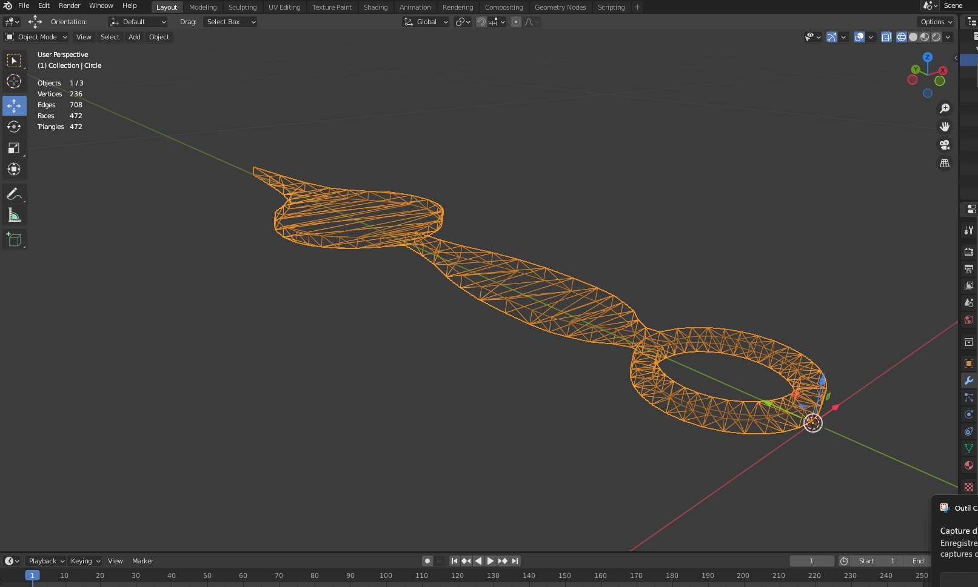Click the pan view hand icon

click(x=945, y=127)
